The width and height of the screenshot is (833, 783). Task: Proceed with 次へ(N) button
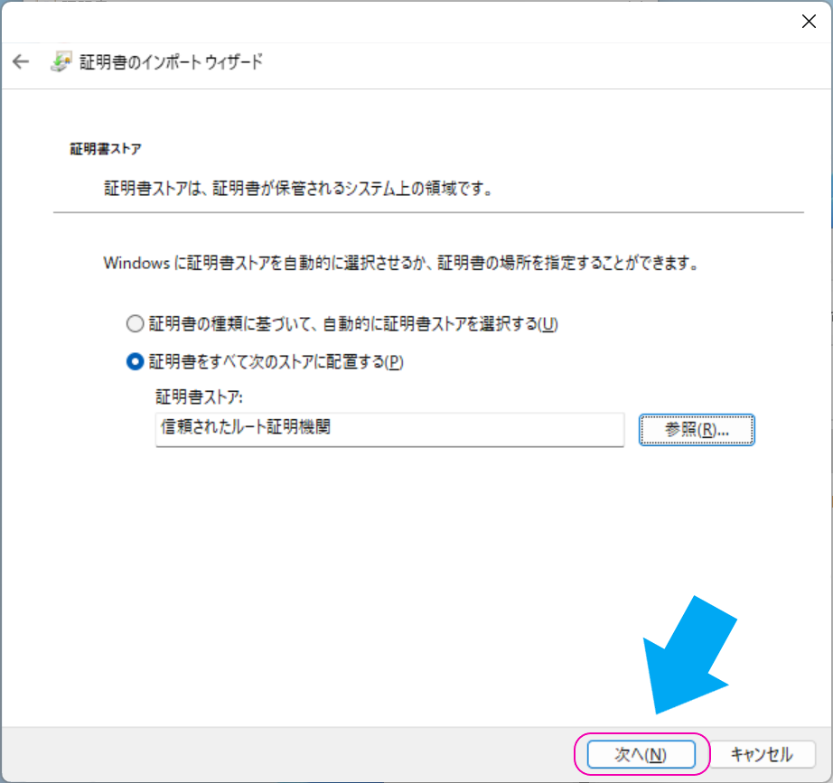641,754
